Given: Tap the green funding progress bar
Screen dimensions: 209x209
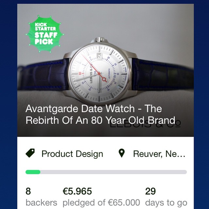Looking at the screenshot, I should 33,172.
